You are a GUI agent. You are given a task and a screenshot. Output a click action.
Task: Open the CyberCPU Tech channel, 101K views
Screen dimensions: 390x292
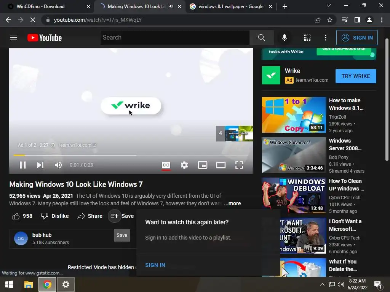[x=344, y=198]
